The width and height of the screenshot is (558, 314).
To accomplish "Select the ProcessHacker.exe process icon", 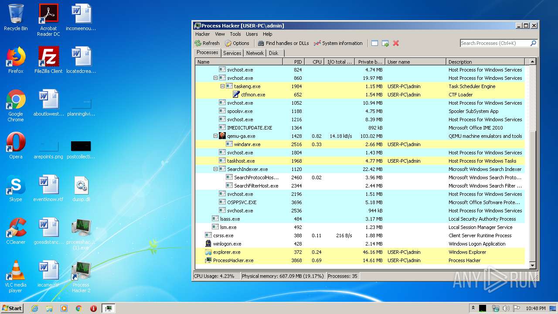I will pyautogui.click(x=208, y=260).
